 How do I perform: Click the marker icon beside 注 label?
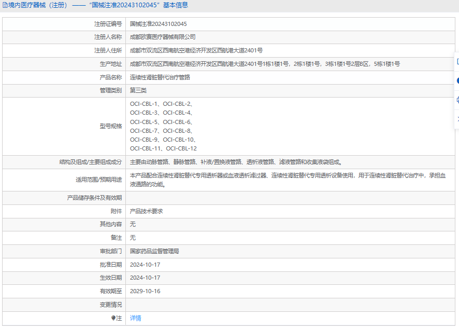pyautogui.click(x=113, y=318)
